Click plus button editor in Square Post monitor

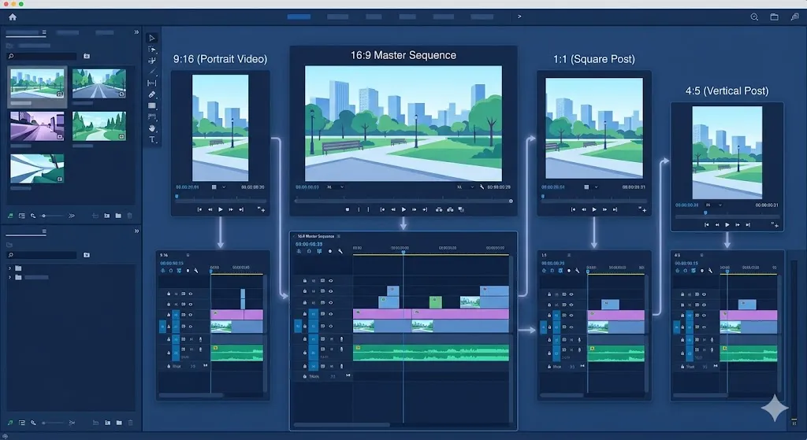[642, 209]
